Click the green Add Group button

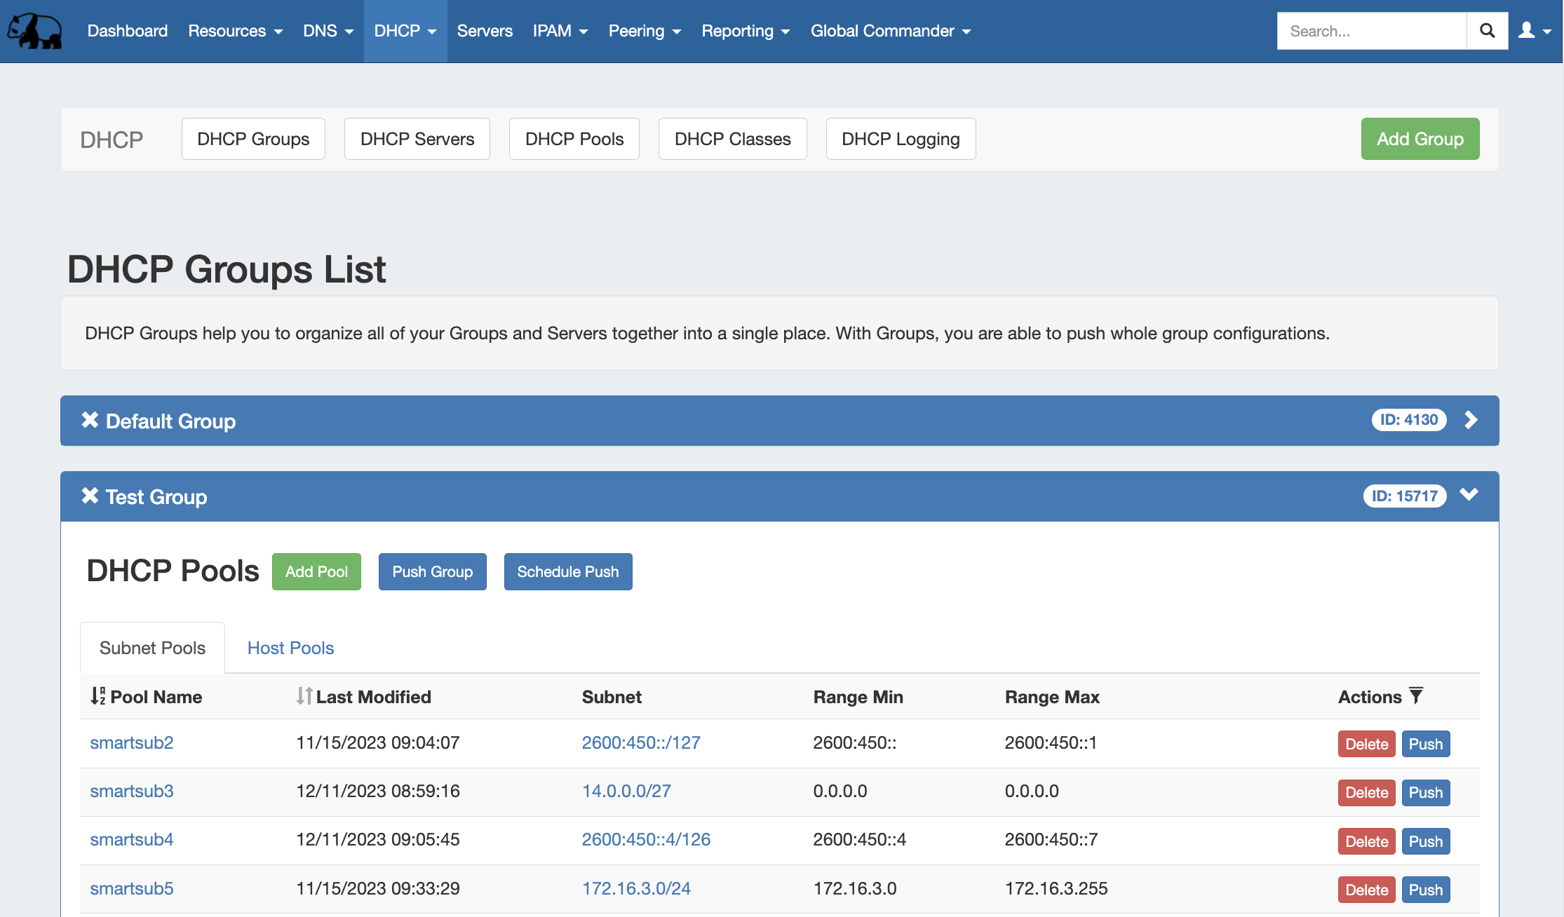[1420, 139]
